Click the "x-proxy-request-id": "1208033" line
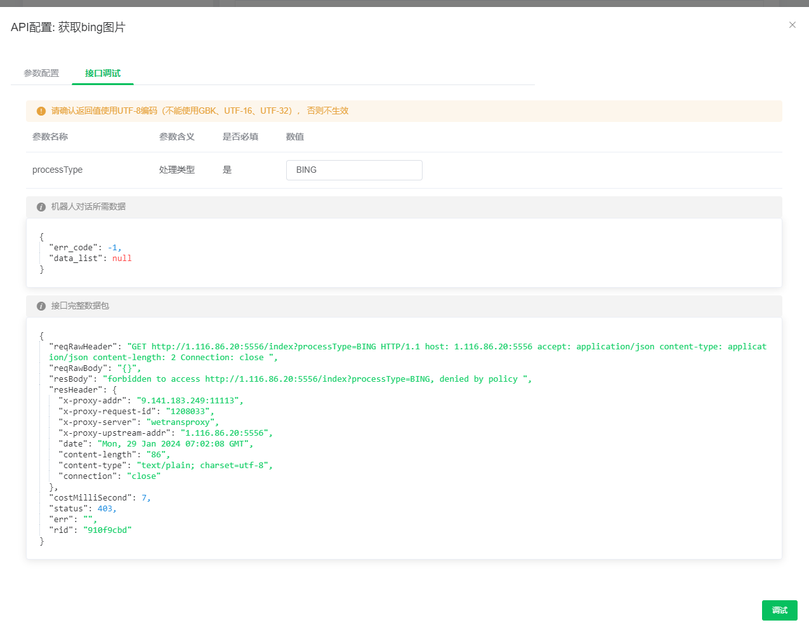The height and width of the screenshot is (632, 809). [136, 412]
